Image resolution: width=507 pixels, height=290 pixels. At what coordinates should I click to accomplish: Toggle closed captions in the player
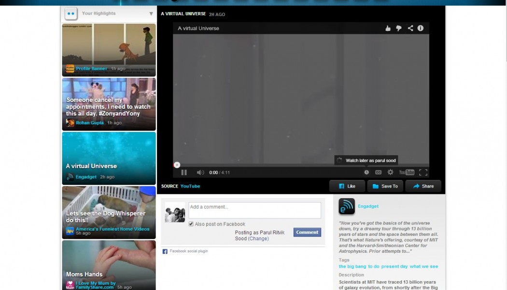point(379,173)
